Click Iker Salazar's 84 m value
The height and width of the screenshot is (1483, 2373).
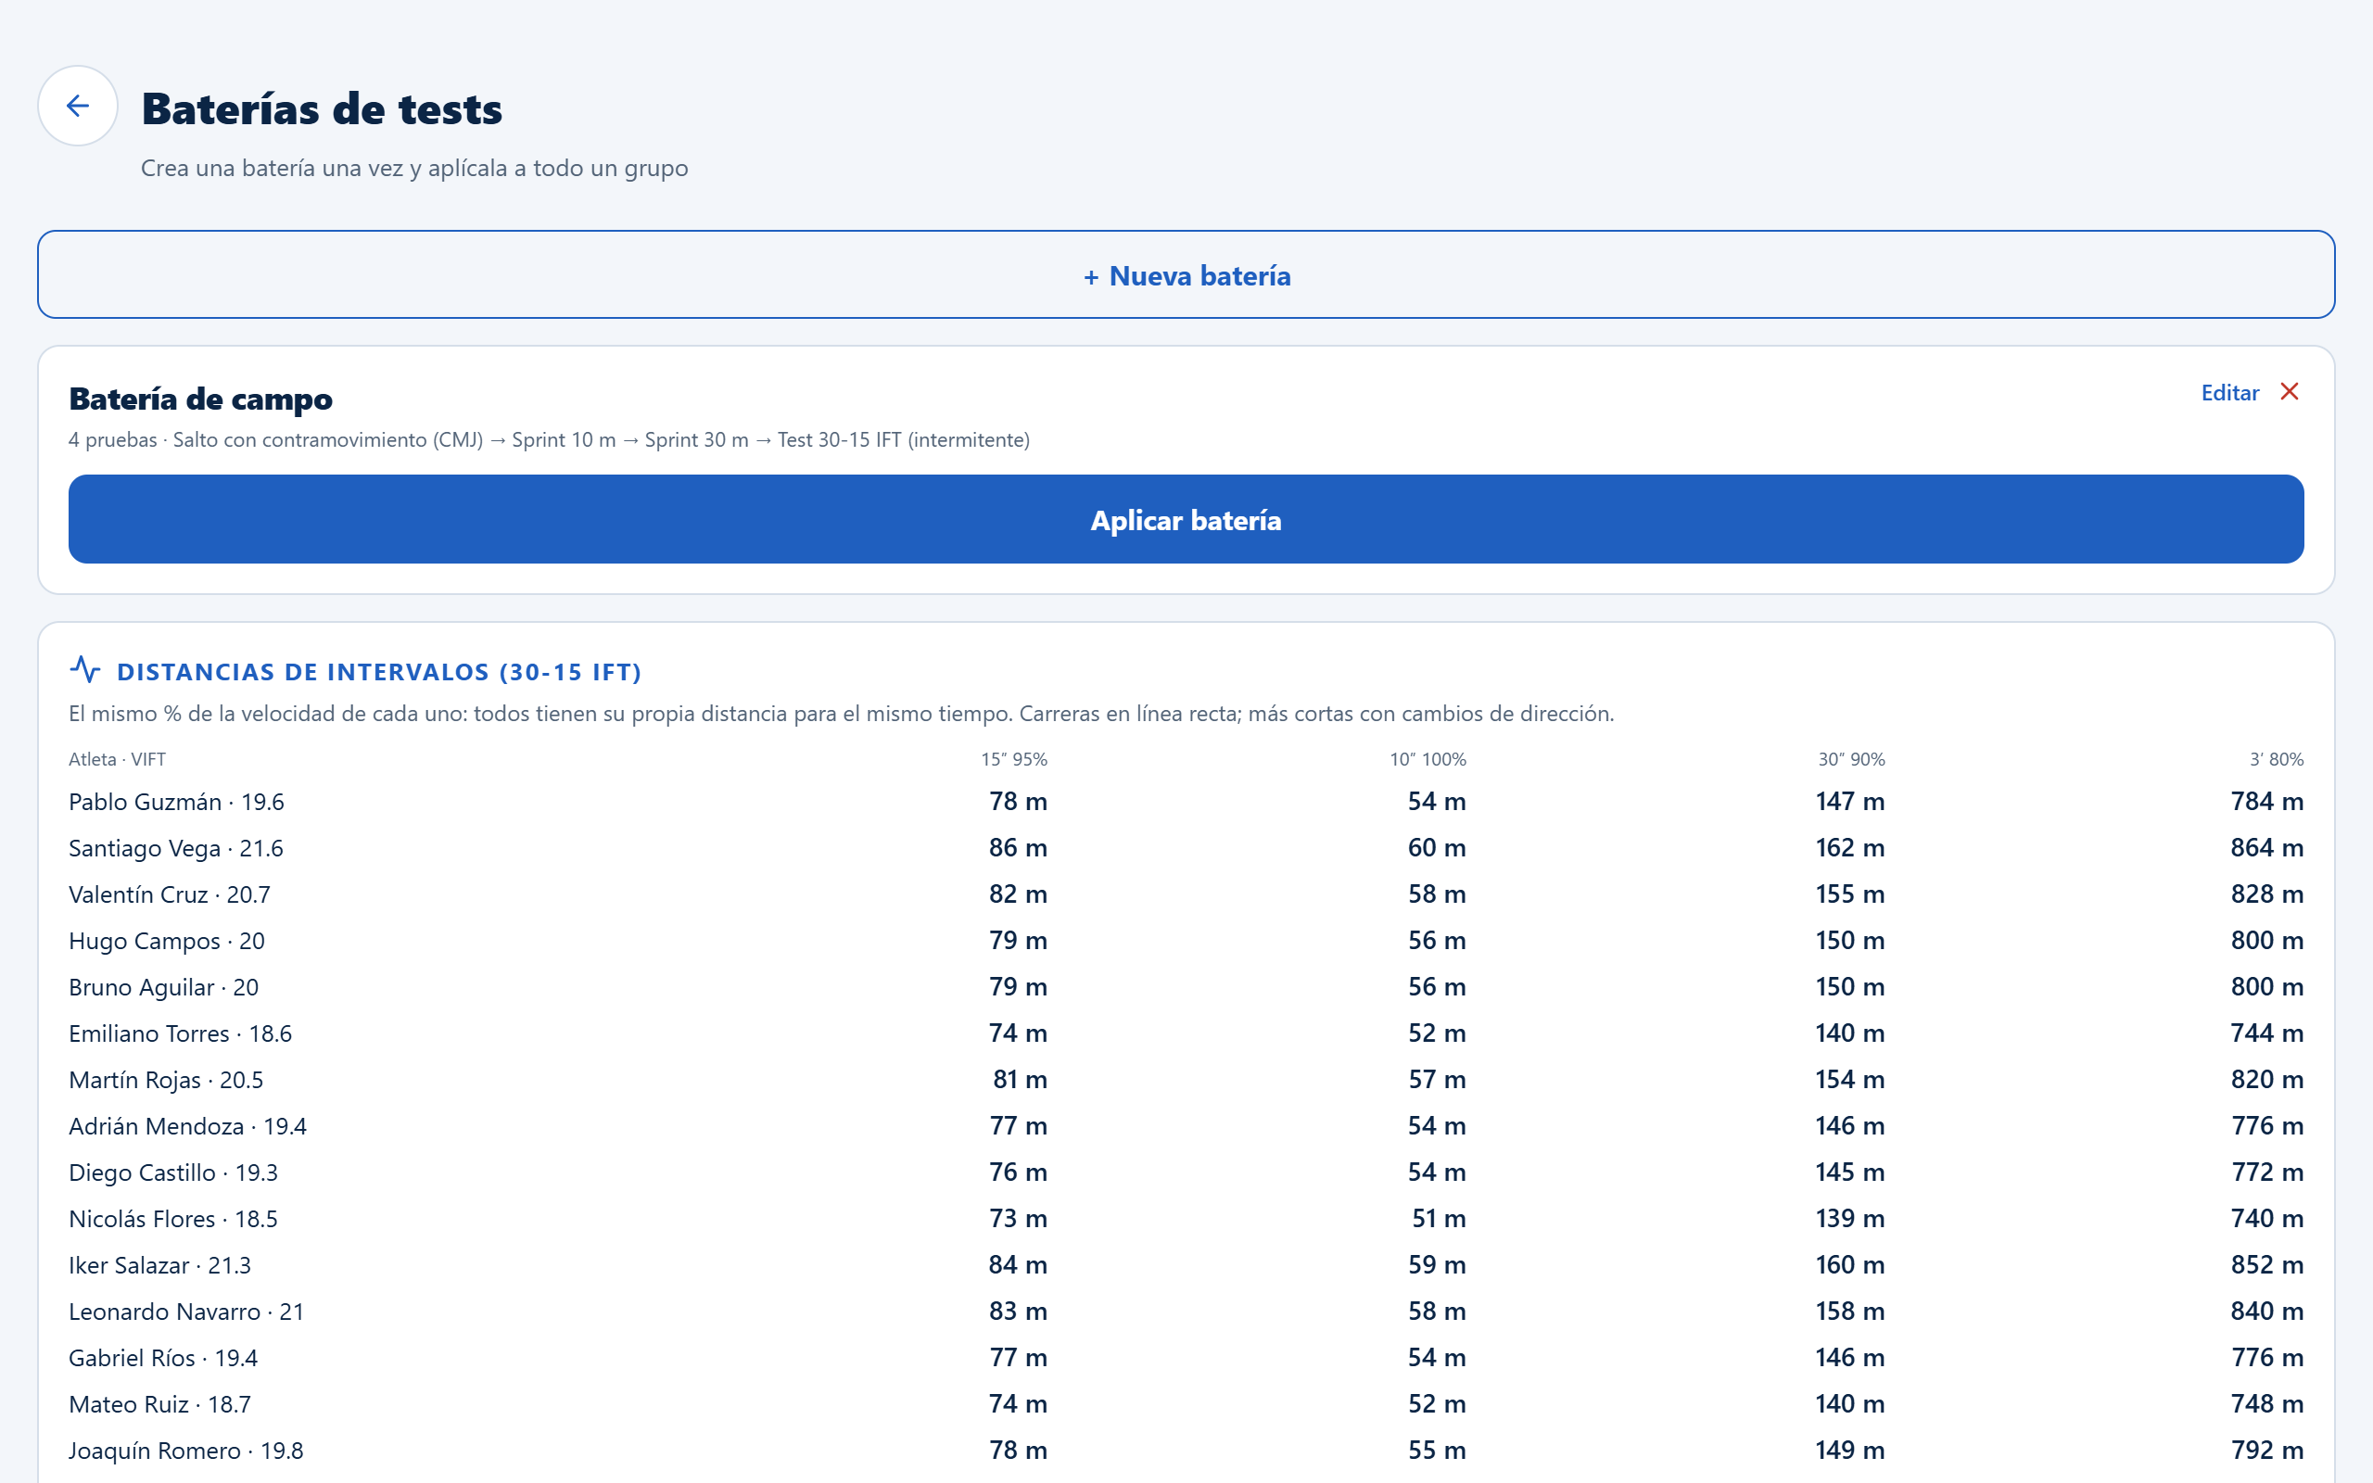tap(1018, 1264)
